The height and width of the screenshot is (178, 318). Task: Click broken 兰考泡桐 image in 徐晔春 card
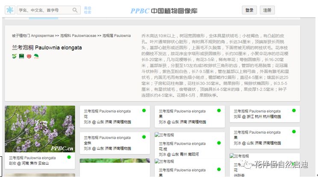[239, 156]
